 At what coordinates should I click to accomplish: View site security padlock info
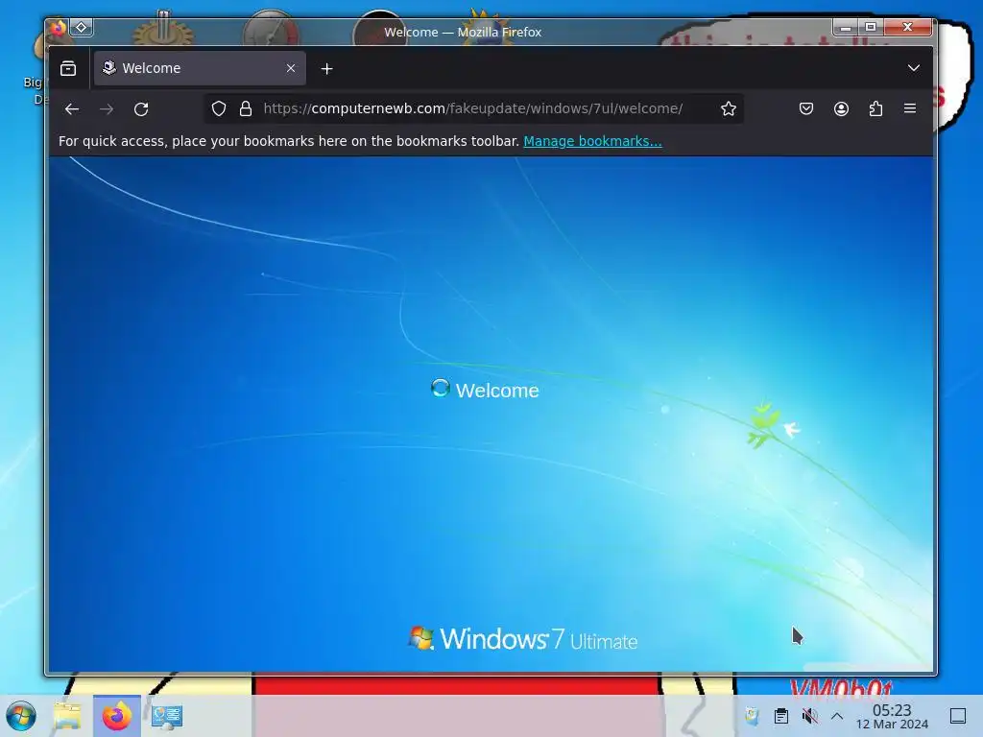pos(246,109)
